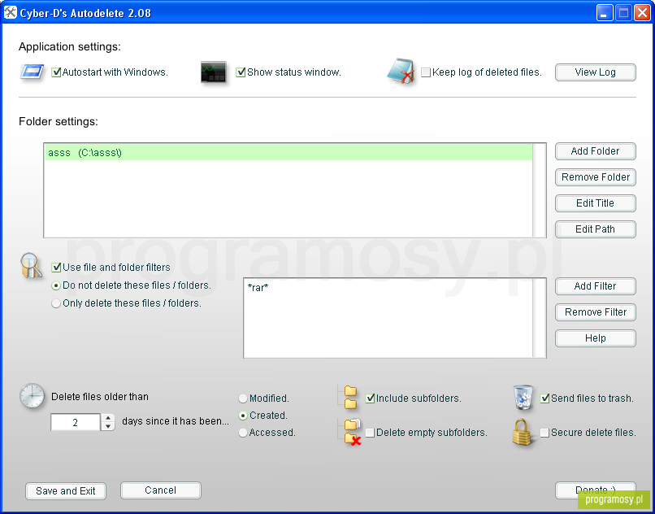This screenshot has height=514, width=655.
Task: Uncheck Autostart with Windows
Action: [x=57, y=72]
